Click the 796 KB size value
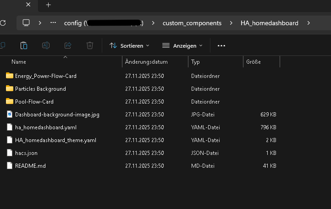The height and width of the screenshot is (209, 331). [268, 127]
